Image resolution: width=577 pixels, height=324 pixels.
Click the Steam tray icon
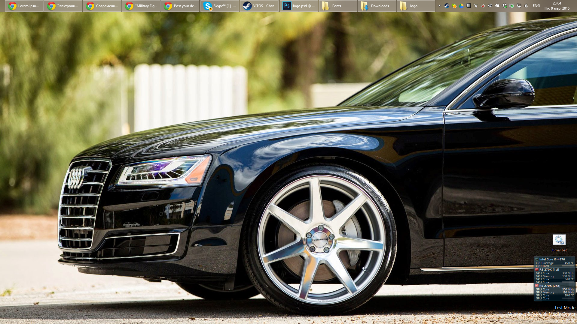(447, 6)
